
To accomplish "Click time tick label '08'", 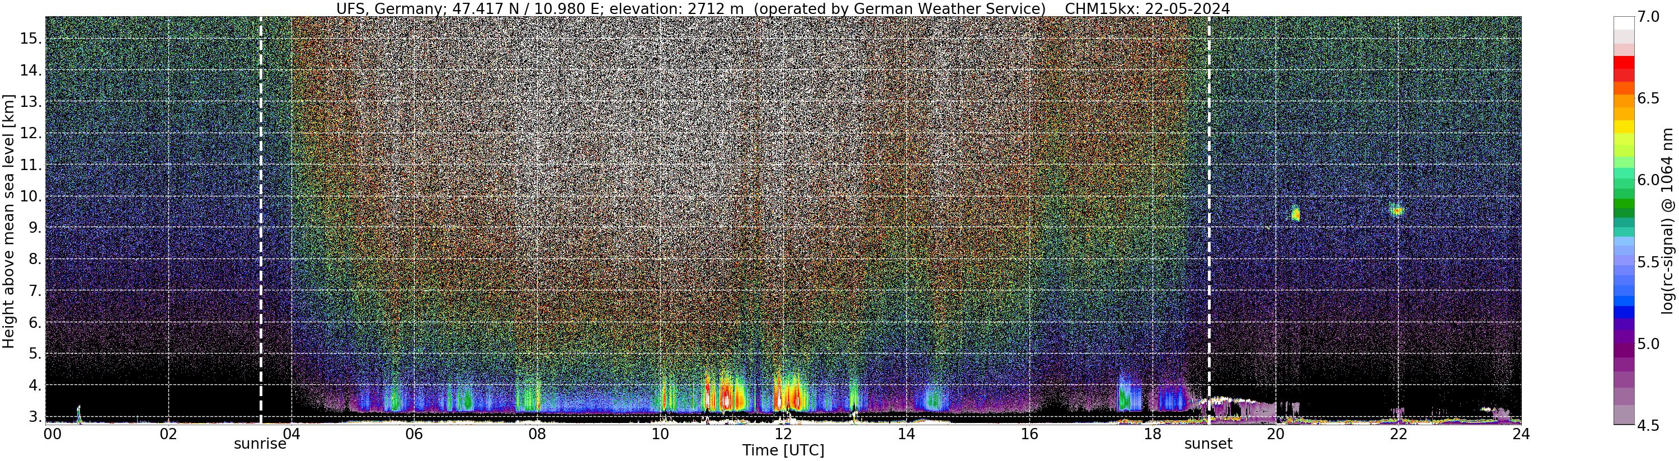I will click(537, 434).
